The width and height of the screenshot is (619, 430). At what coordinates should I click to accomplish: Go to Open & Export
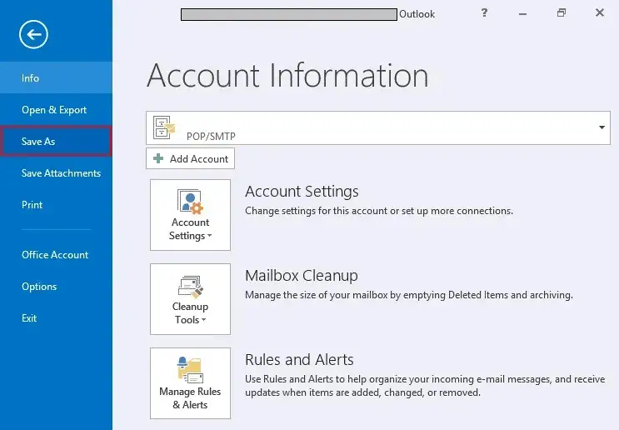(x=54, y=110)
